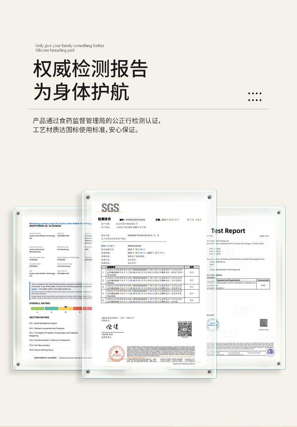
Task: Click the 'Verification Report' caption under QR code
Action: [264, 329]
